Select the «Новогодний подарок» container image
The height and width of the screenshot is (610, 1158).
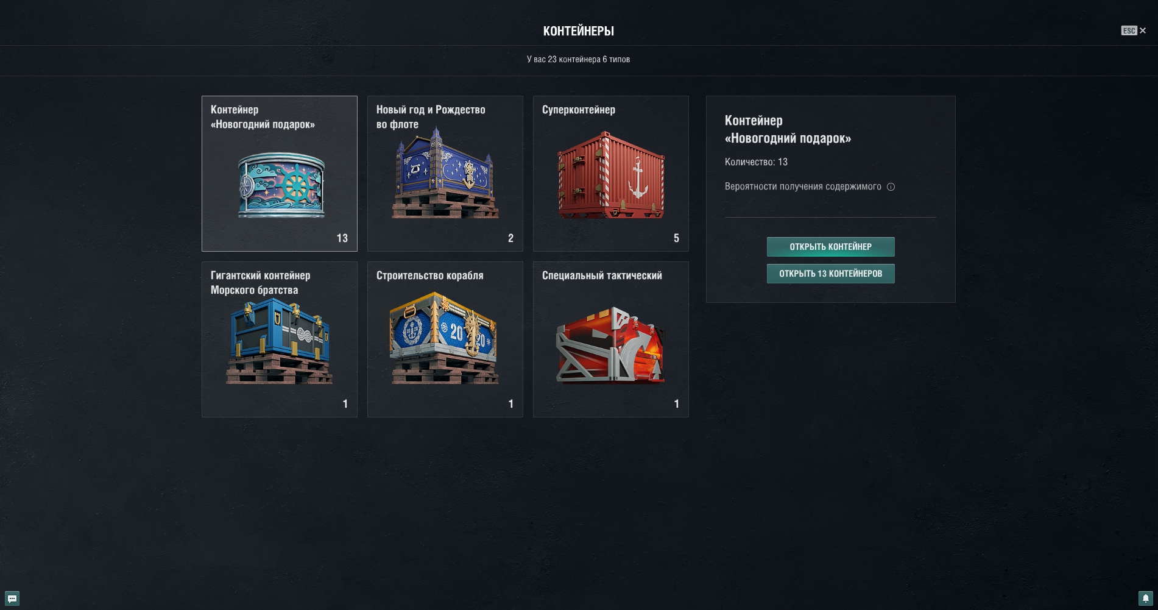[281, 185]
